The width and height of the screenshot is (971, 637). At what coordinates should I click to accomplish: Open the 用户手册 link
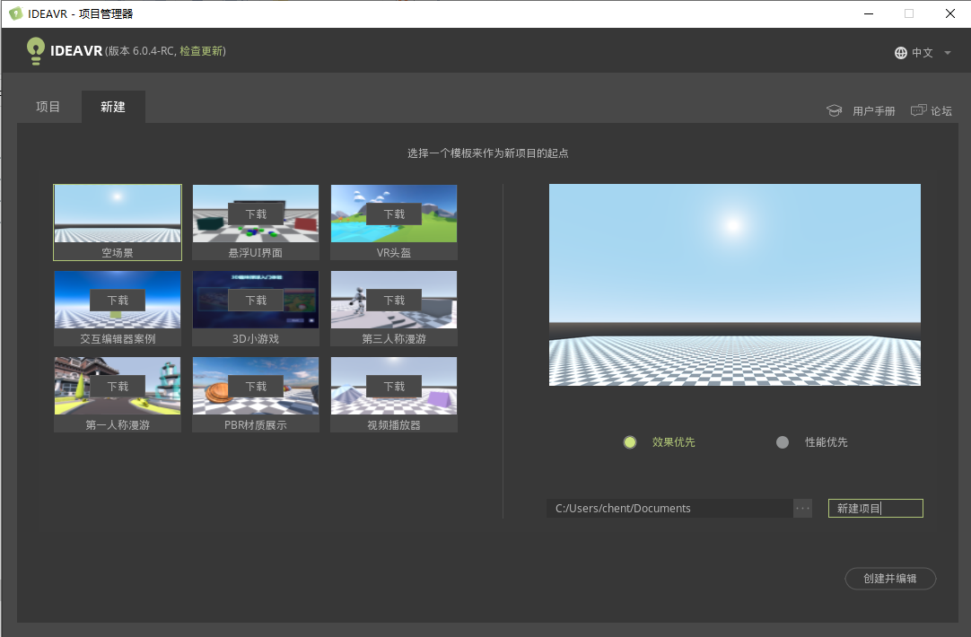click(x=874, y=111)
